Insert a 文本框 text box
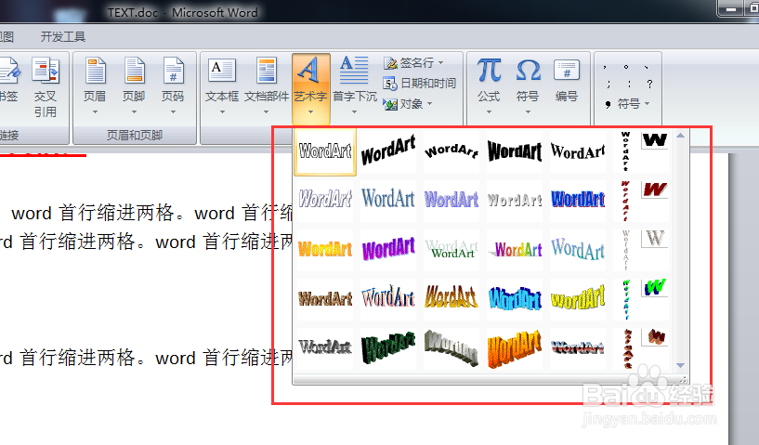Viewport: 759px width, 445px height. 222,87
